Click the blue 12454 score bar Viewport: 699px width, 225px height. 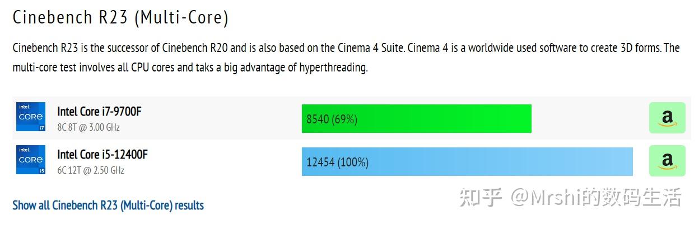[504, 162]
